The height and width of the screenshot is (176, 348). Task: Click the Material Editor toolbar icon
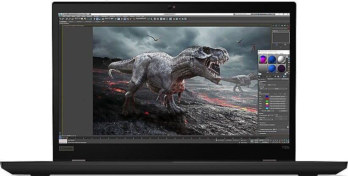(170, 19)
